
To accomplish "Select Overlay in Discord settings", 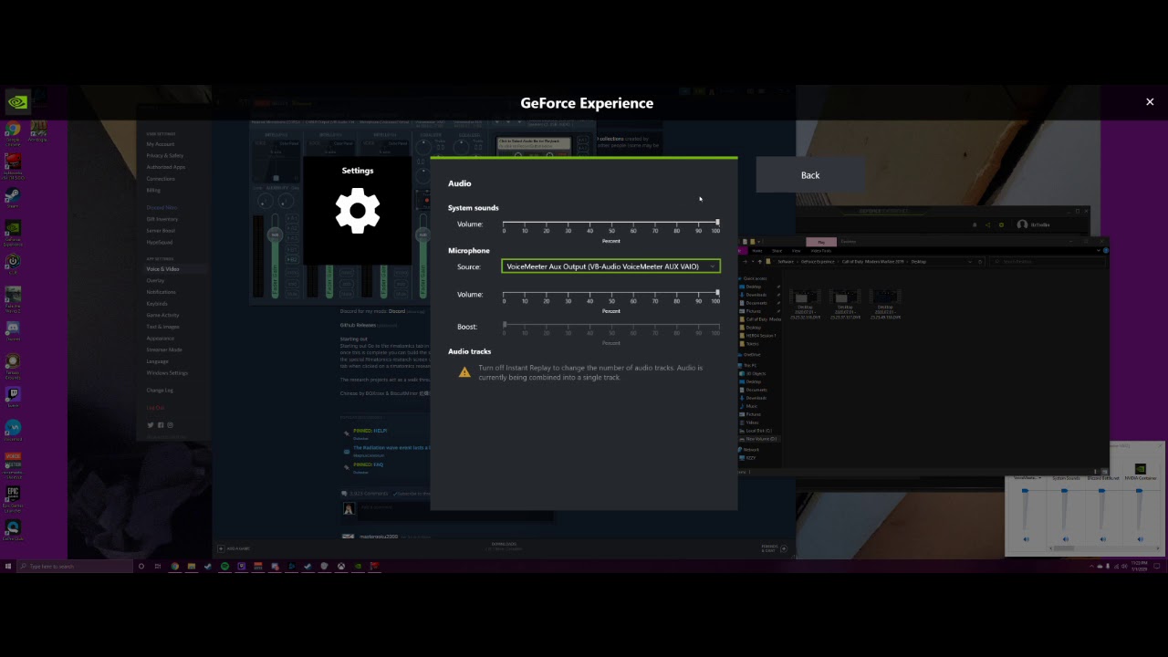I will pyautogui.click(x=156, y=280).
